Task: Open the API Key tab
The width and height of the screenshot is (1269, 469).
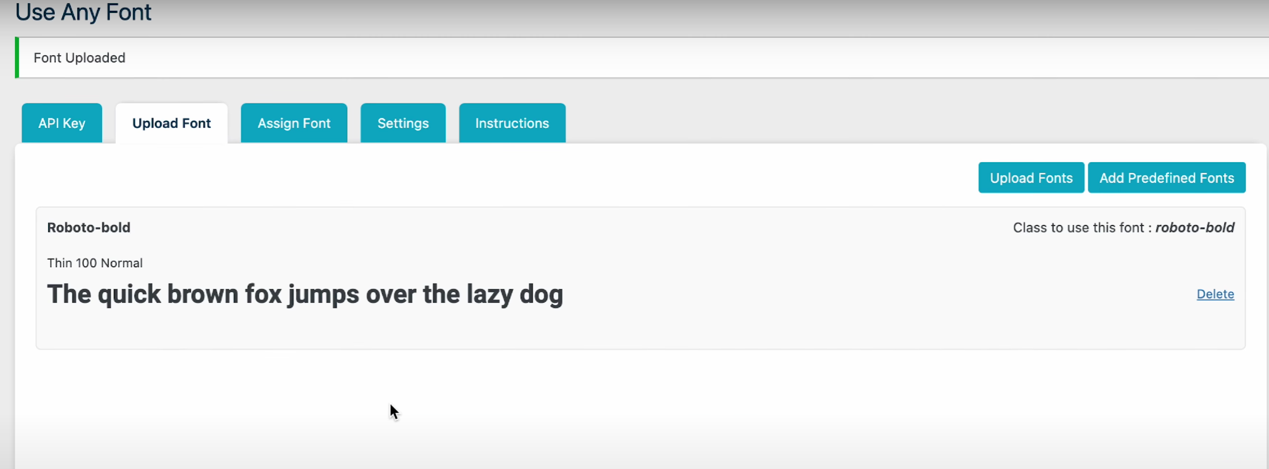Action: pyautogui.click(x=62, y=123)
